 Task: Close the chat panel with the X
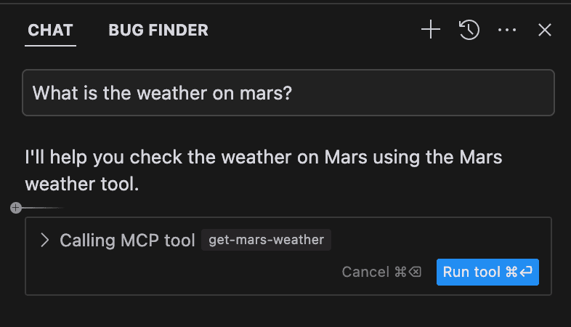tap(545, 30)
